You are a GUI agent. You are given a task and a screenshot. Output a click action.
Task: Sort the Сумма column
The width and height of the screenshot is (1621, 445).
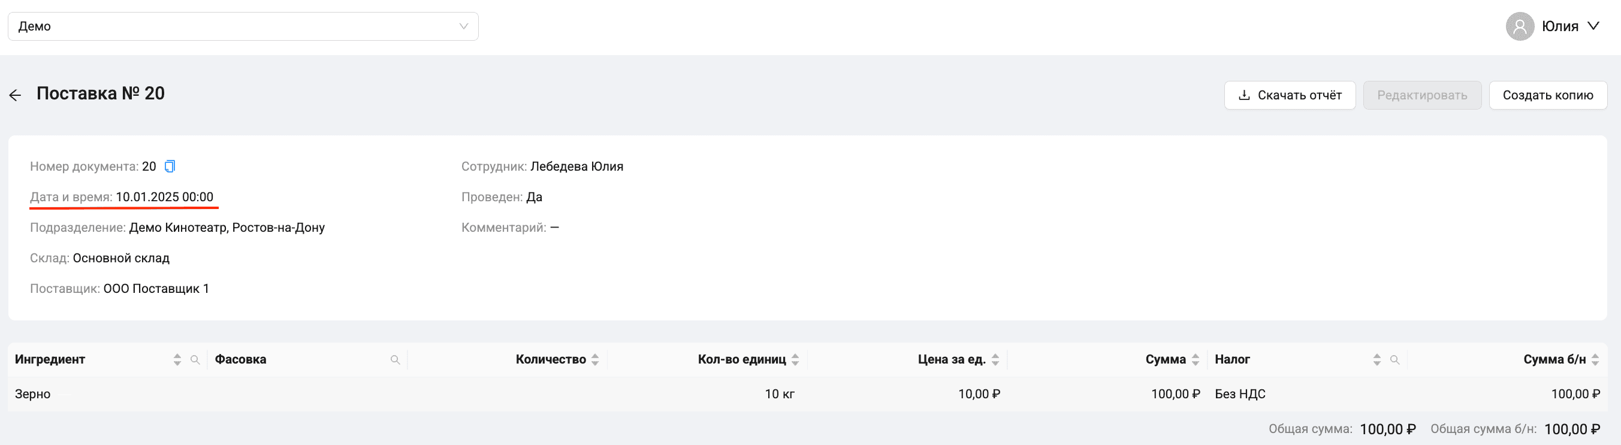tap(1196, 359)
